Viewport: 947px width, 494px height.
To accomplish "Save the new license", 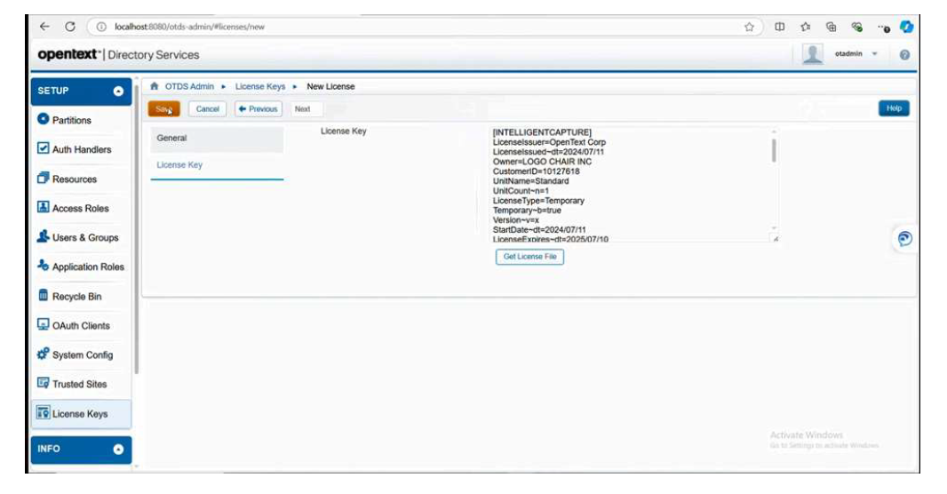I will pyautogui.click(x=163, y=108).
